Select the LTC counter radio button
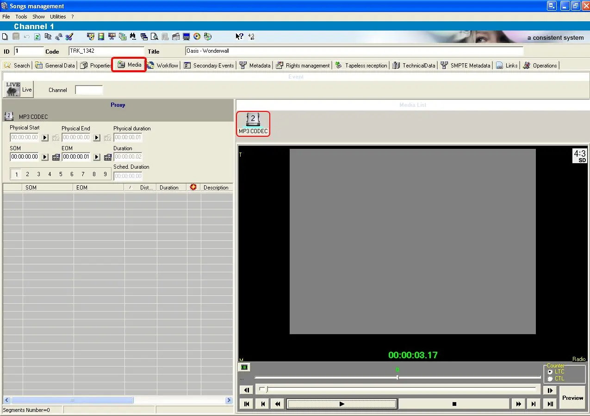The width and height of the screenshot is (590, 416). tap(550, 372)
